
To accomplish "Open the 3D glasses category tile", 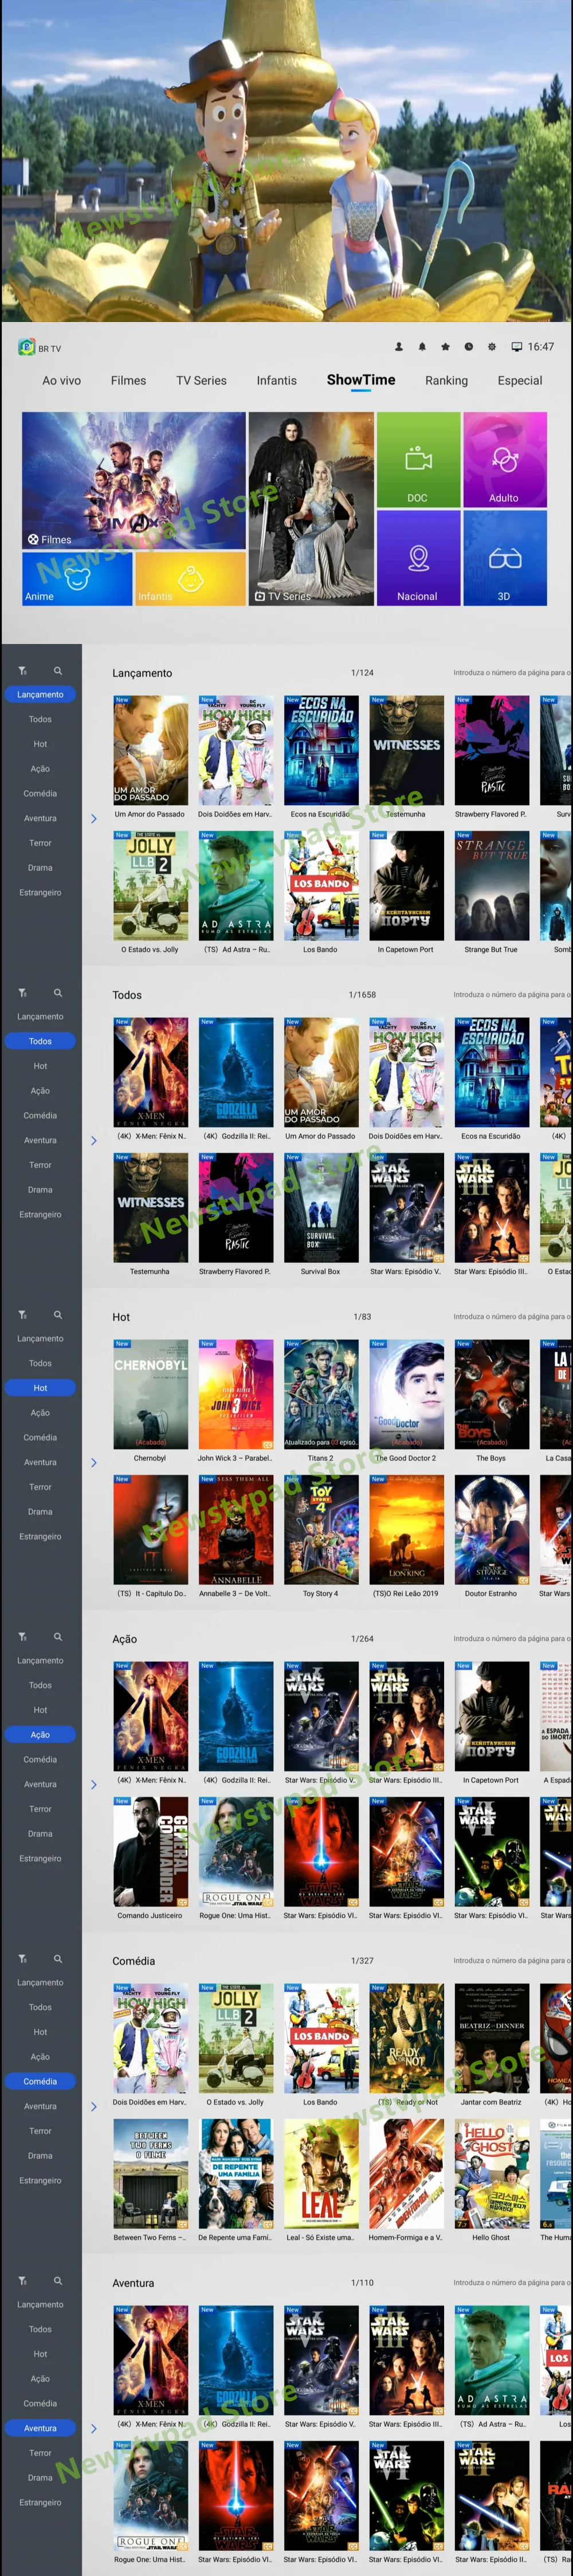I will coord(504,558).
